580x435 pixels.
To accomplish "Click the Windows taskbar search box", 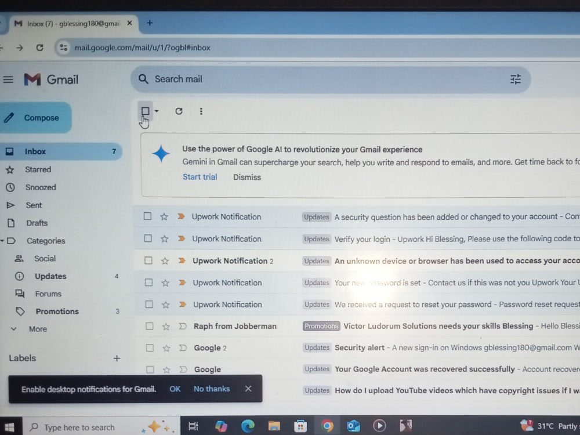I will click(x=101, y=427).
